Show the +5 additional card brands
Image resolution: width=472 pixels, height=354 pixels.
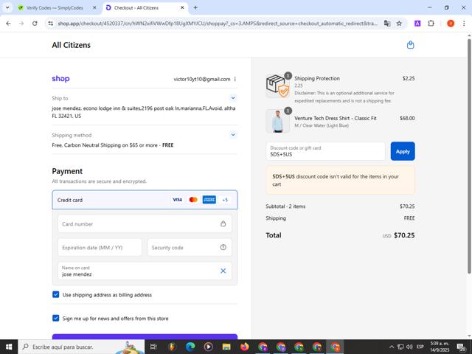coord(225,200)
